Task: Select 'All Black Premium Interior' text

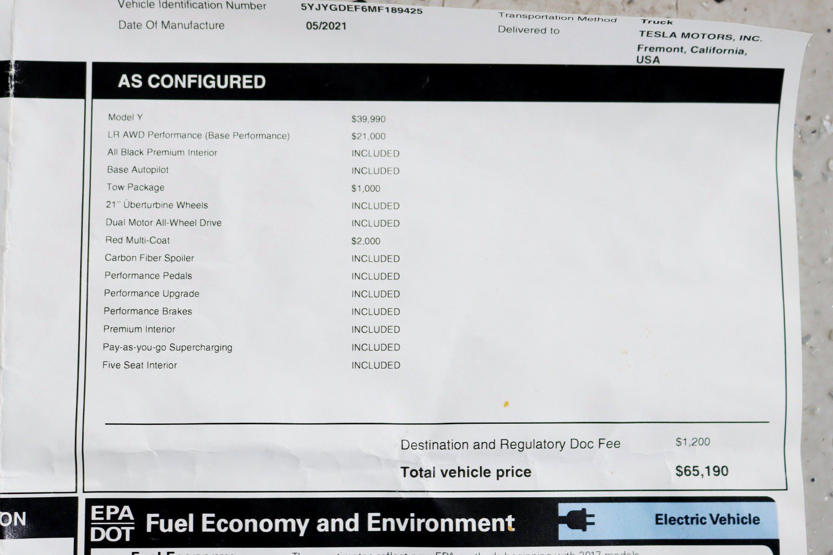Action: (162, 153)
